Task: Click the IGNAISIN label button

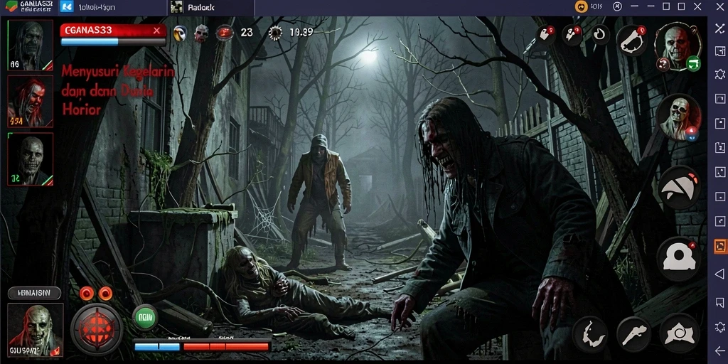Action: [x=34, y=293]
